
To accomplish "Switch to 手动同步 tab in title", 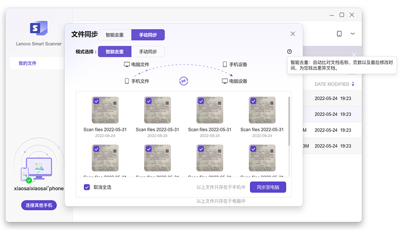I will [148, 35].
